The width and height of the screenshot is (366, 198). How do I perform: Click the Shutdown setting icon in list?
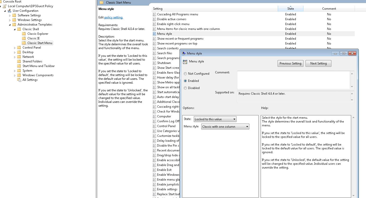[154, 63]
